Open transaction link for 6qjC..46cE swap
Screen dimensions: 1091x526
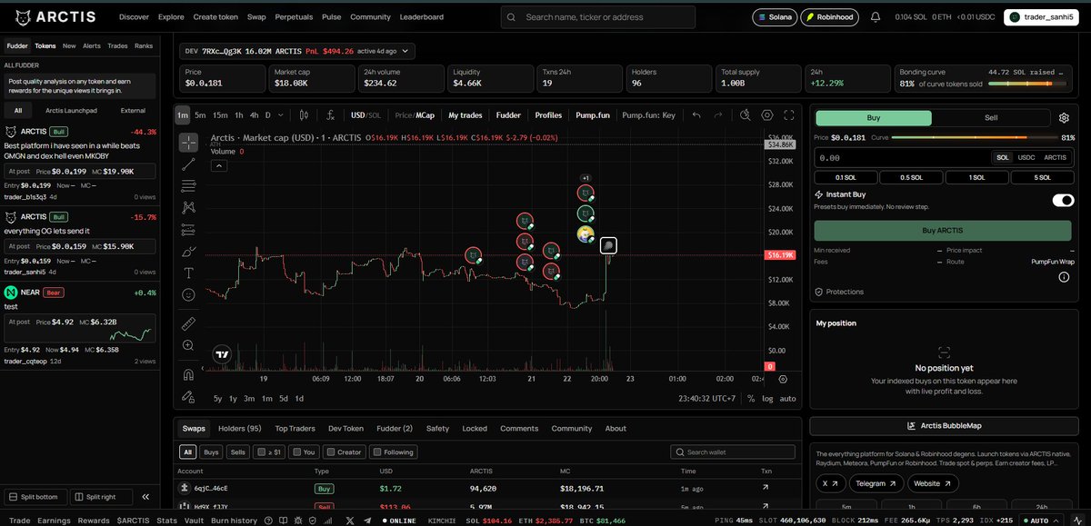tap(766, 488)
